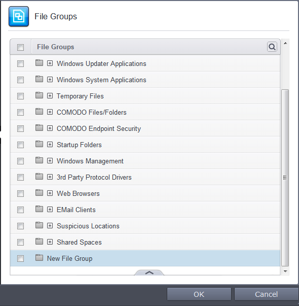Click the folder icon beside Windows Management
The width and height of the screenshot is (299, 306).
(x=39, y=160)
